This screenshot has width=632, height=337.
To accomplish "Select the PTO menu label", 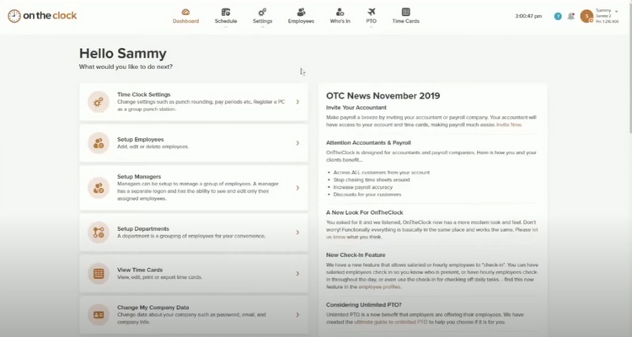I will (x=372, y=21).
